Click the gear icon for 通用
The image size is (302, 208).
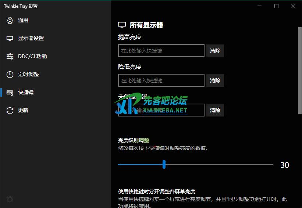10,21
